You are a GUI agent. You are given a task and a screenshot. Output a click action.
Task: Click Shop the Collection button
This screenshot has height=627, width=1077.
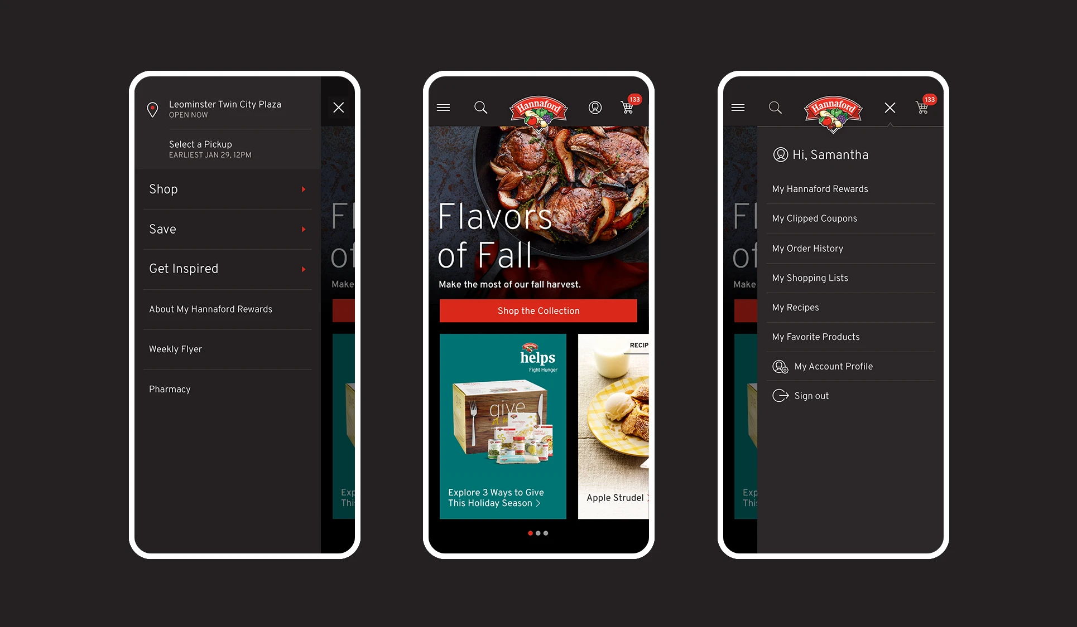pos(539,310)
